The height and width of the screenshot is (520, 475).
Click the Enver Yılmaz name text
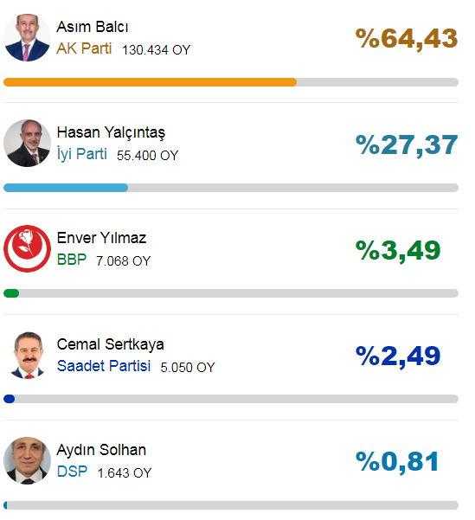pos(101,238)
